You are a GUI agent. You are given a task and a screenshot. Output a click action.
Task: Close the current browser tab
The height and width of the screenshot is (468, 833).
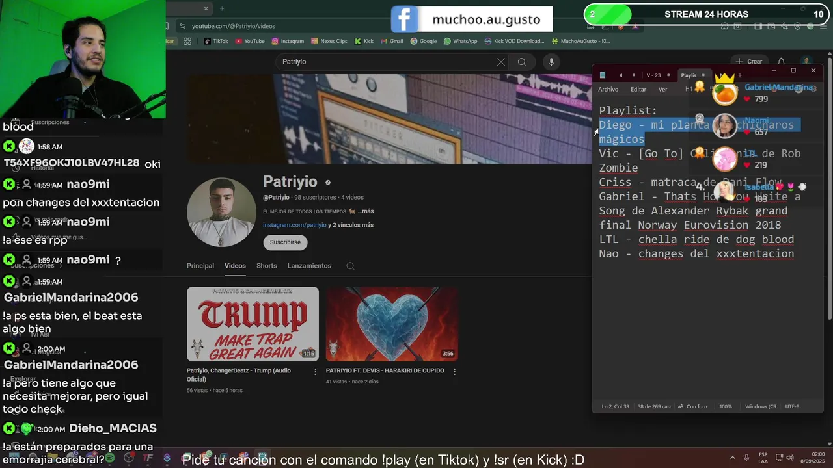(x=206, y=8)
